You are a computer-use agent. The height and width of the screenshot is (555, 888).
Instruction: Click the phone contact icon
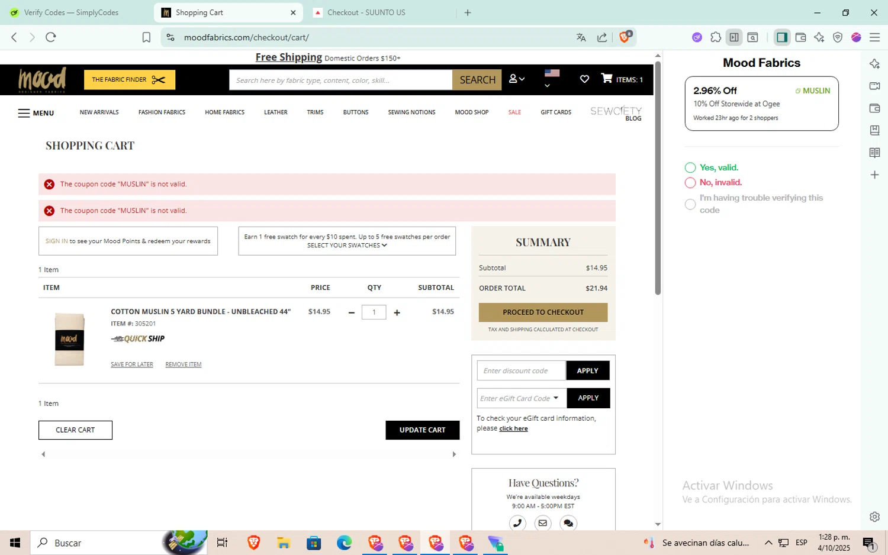517,523
